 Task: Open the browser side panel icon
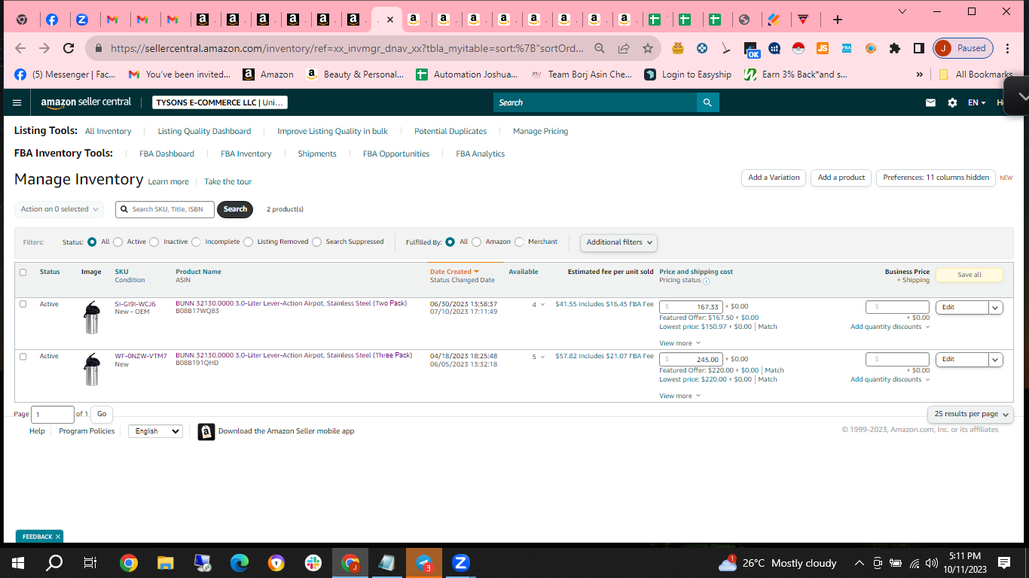919,48
